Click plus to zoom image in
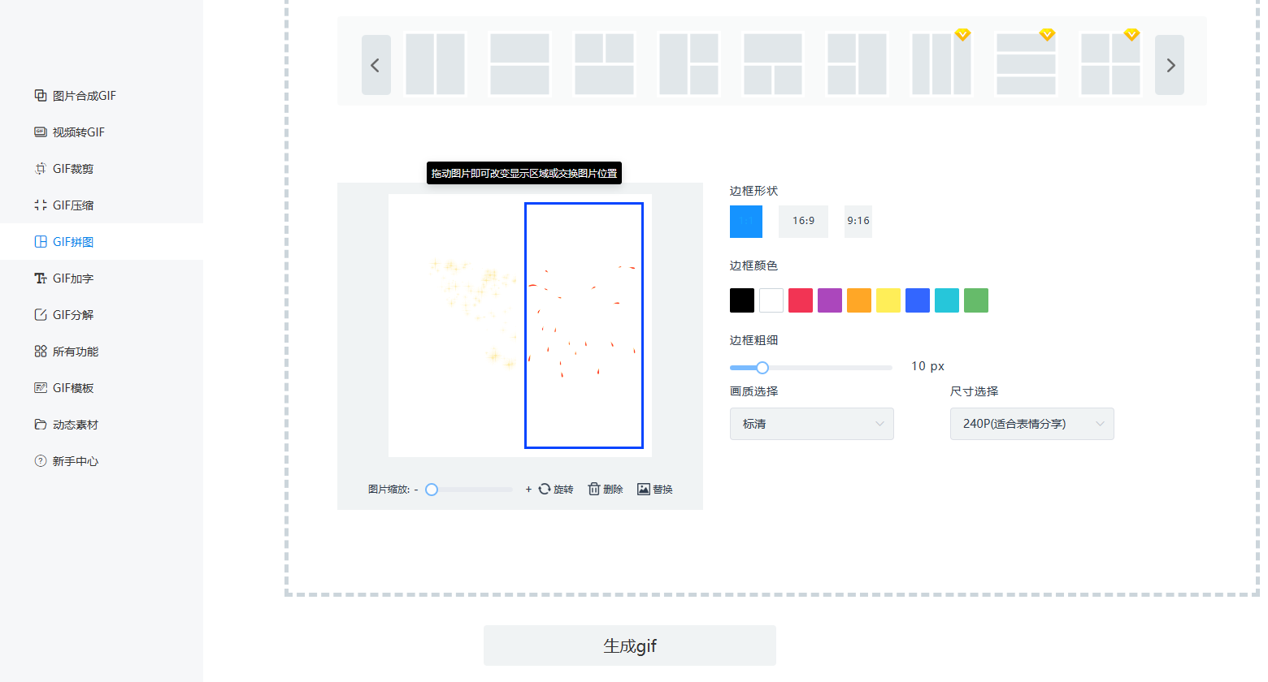Viewport: 1268px width, 682px height. [528, 490]
